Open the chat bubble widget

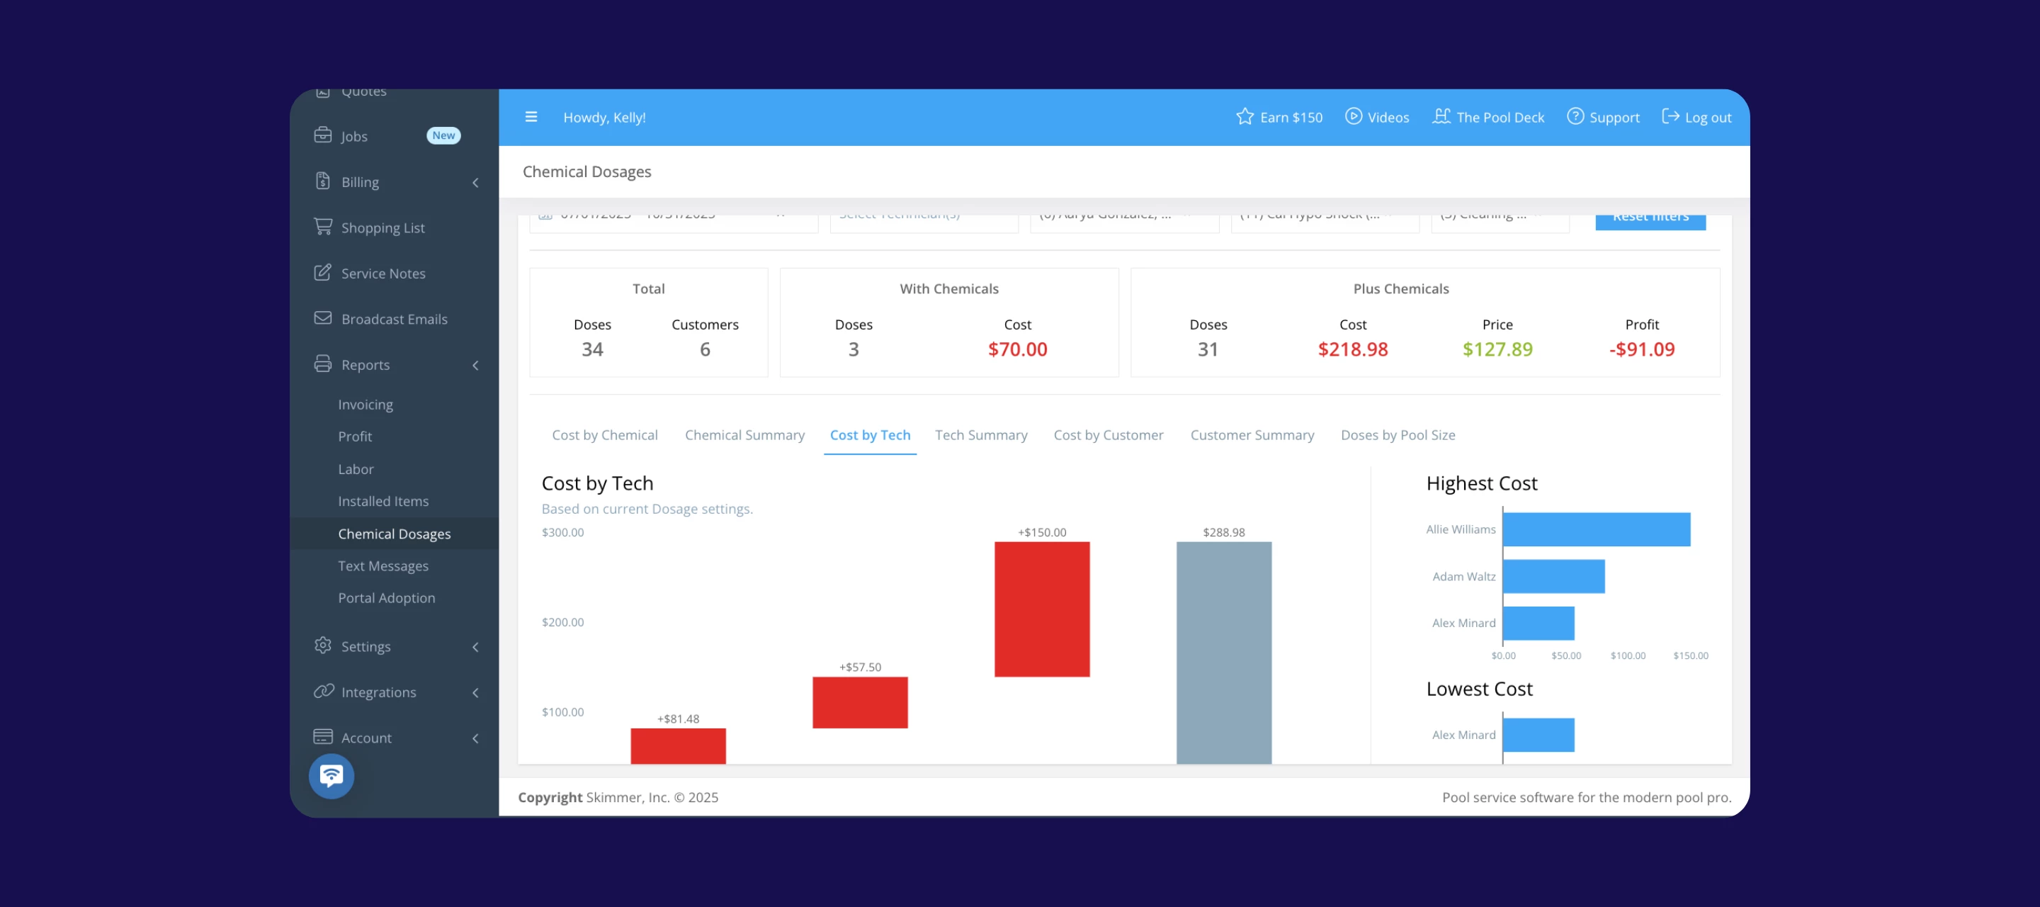(x=331, y=775)
